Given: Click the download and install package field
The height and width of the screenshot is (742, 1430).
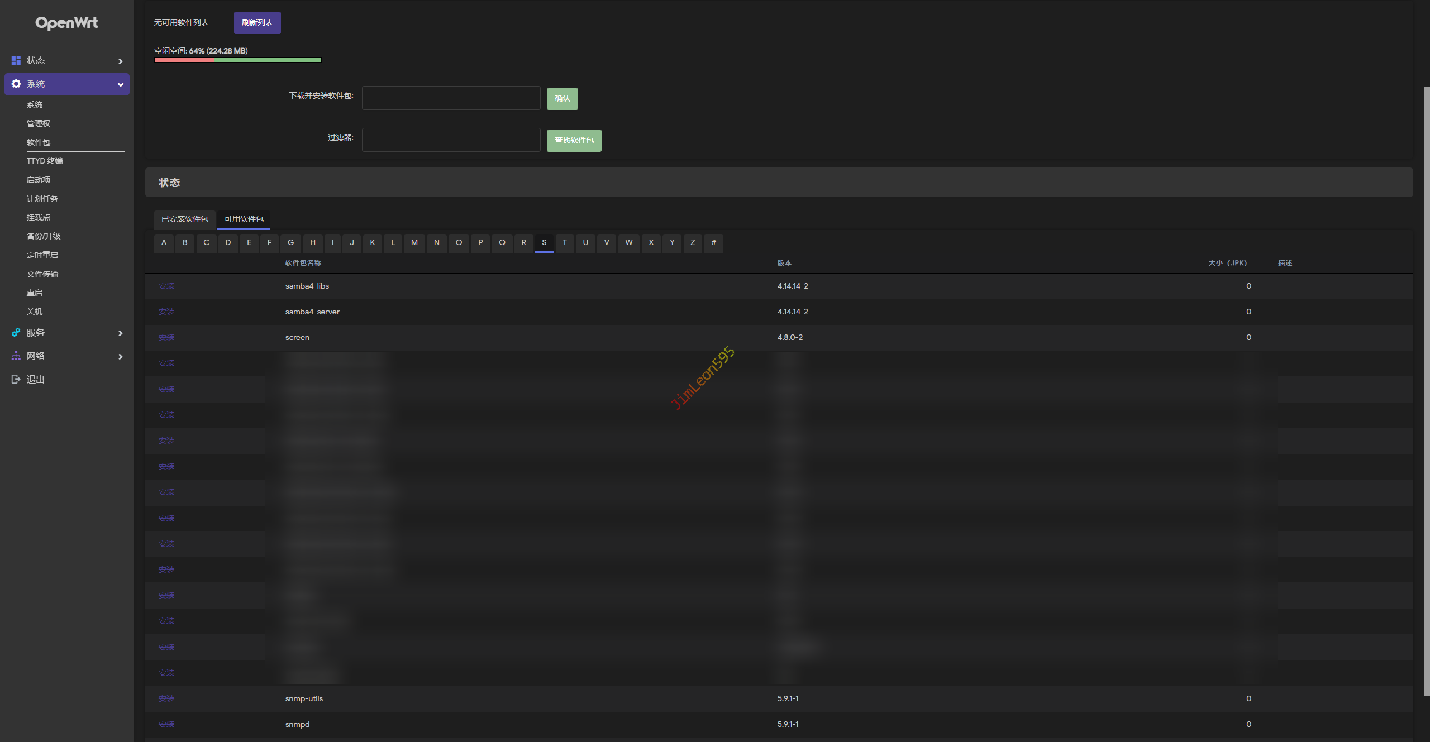Looking at the screenshot, I should [451, 98].
